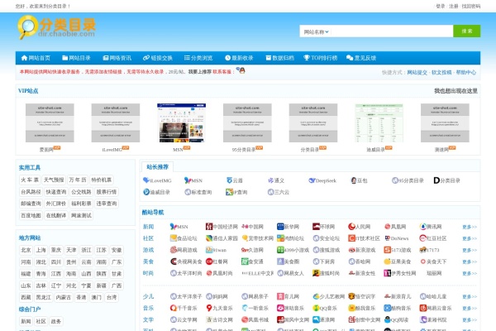Screen dimensions: 496x331
Task: Open the 迪威目录 VIP site thumbnail
Action: click(379, 123)
